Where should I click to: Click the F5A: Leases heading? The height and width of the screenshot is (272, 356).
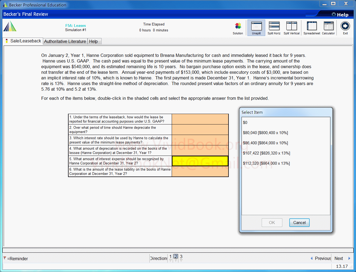[x=76, y=25]
